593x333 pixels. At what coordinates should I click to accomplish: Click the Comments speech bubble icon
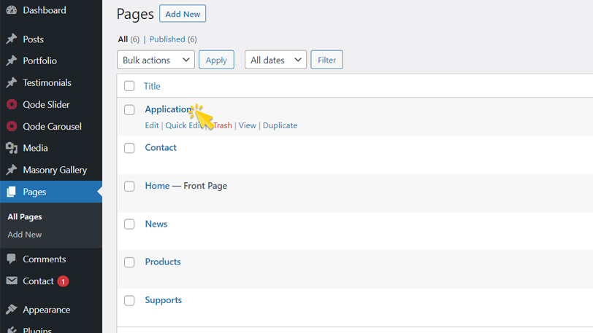[x=11, y=259]
